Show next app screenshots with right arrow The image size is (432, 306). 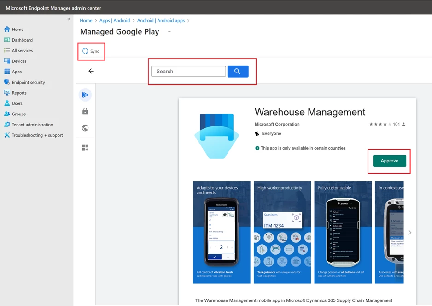(x=409, y=233)
